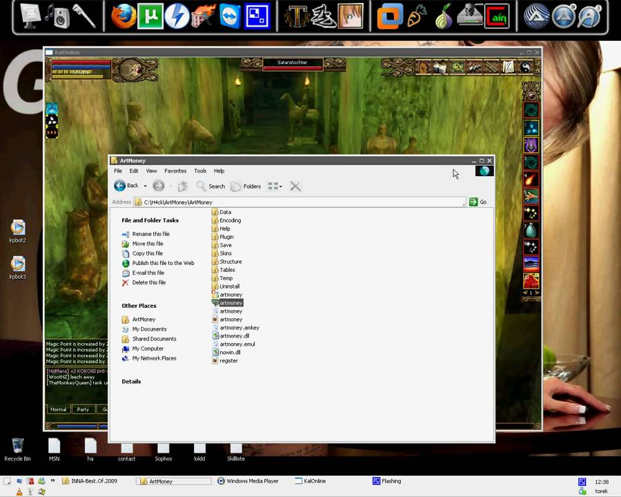Open the Recycle Bin
The height and width of the screenshot is (497, 621).
(x=17, y=450)
